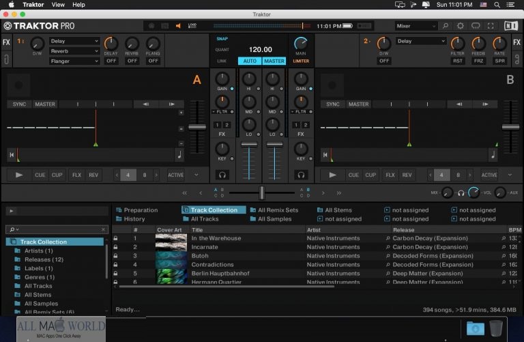Jump to track start on Deck B
The height and width of the screenshot is (342, 524).
pyautogui.click(x=325, y=155)
